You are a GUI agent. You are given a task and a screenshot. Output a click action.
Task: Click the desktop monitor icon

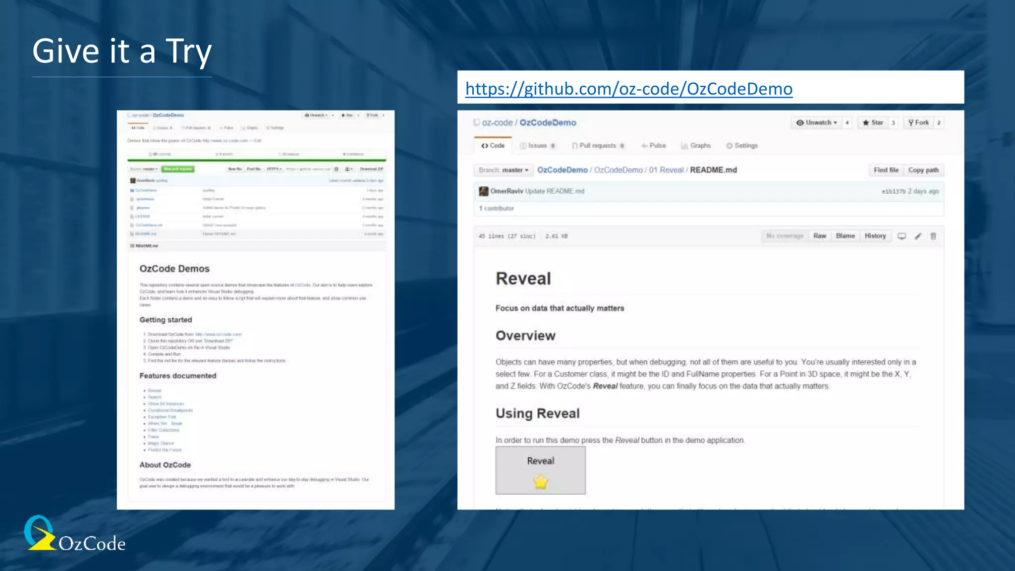click(902, 236)
